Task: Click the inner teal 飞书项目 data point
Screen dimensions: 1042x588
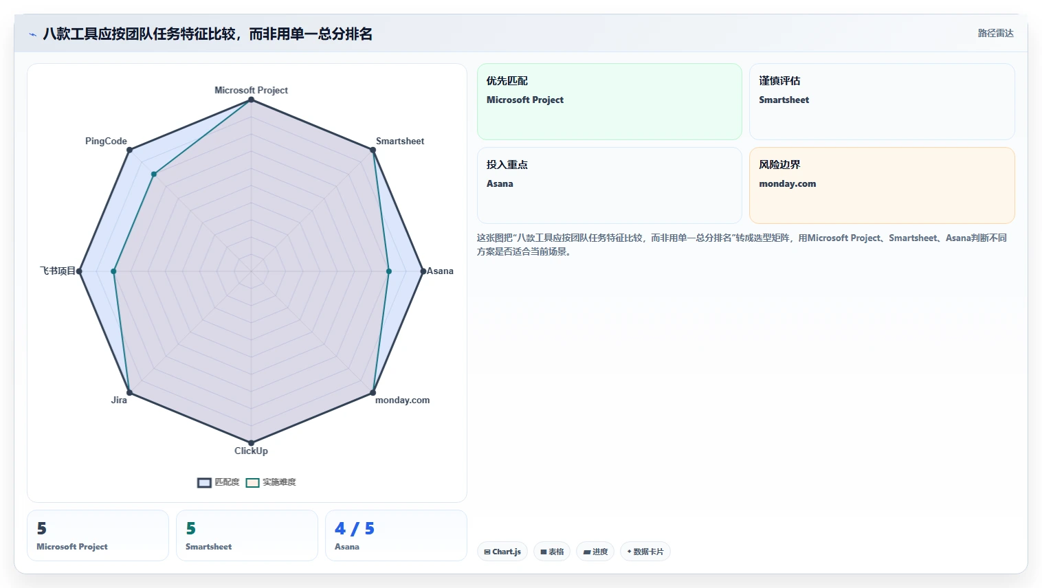Action: tap(113, 271)
